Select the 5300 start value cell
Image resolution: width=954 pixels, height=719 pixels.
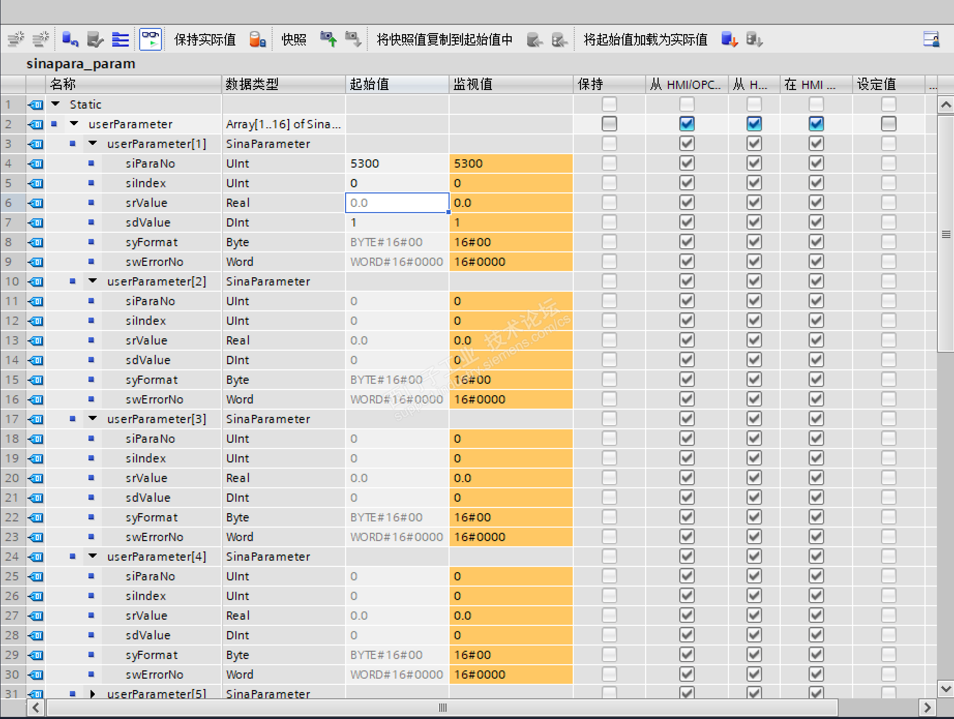(397, 163)
